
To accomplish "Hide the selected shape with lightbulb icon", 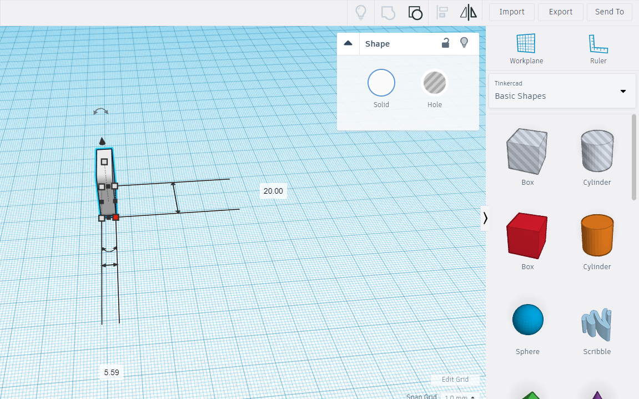I will pyautogui.click(x=464, y=42).
